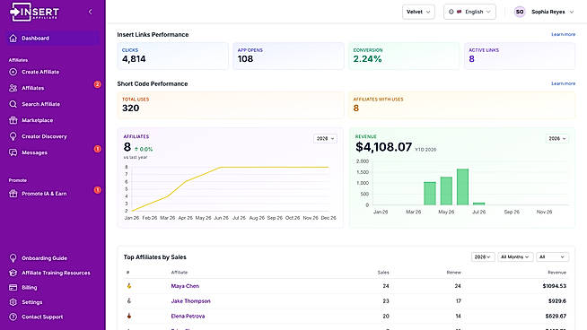Click the Promote IA & Earn badge

click(x=97, y=190)
